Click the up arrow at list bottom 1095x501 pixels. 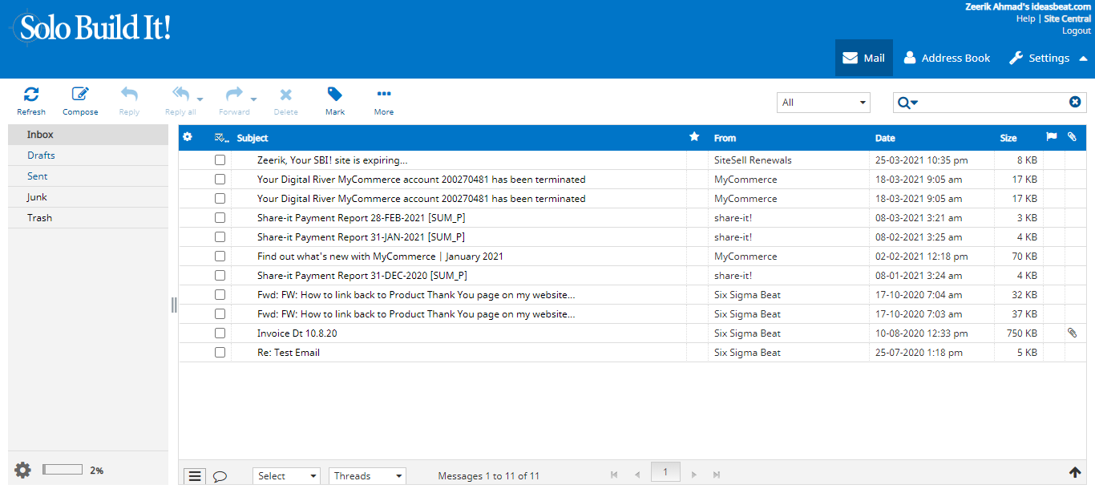[1075, 472]
